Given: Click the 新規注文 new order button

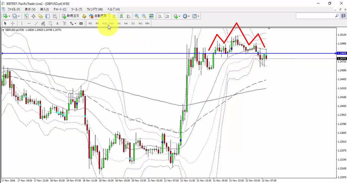Looking at the screenshot, I should tap(71, 16).
